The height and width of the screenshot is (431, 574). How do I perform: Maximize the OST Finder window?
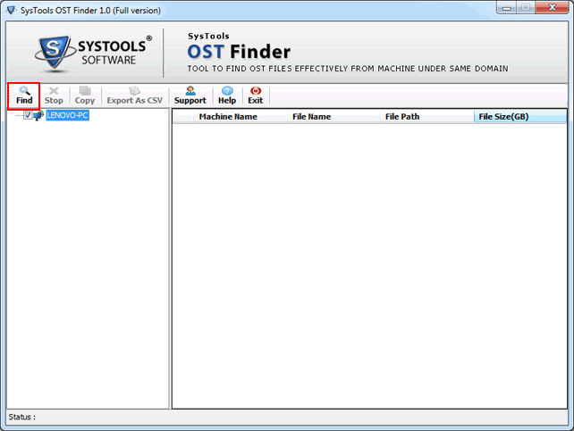526,8
